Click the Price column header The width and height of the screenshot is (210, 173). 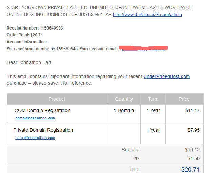coord(184,99)
